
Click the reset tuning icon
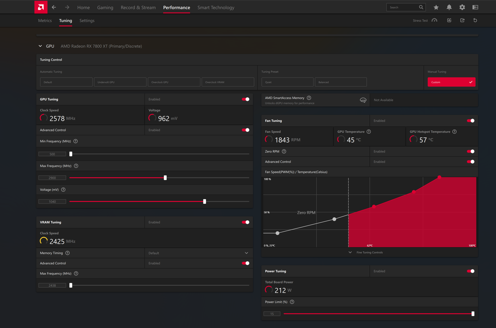click(475, 20)
